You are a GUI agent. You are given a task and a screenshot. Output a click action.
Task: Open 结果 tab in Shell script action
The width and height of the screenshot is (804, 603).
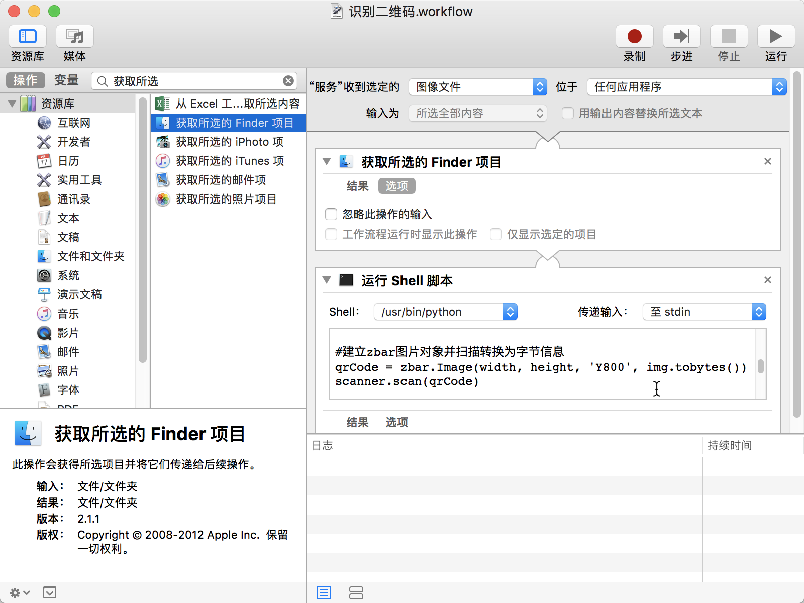click(x=358, y=422)
